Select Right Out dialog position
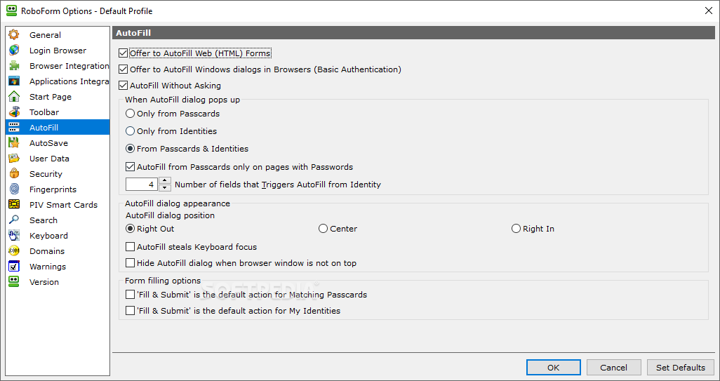Viewport: 720px width, 381px height. (130, 229)
